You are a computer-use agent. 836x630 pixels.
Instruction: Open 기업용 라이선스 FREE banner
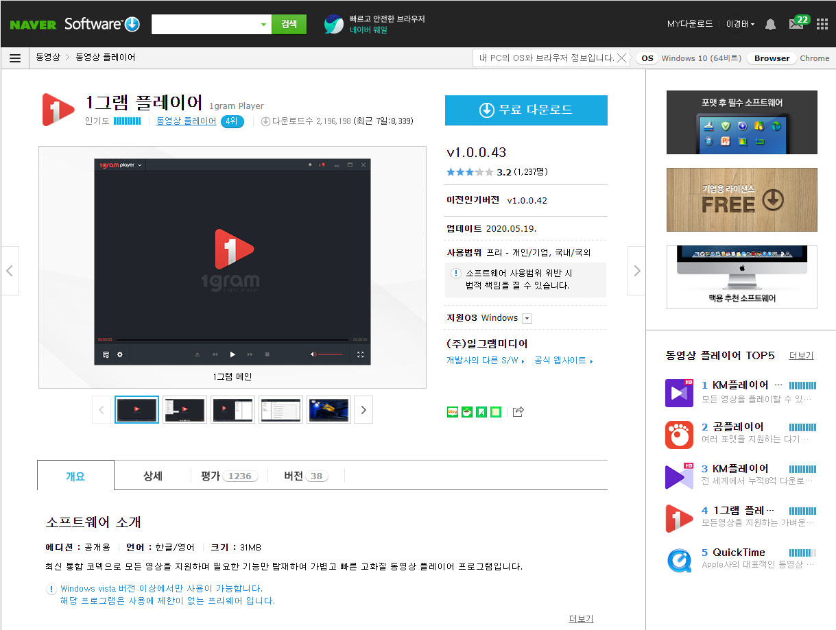pyautogui.click(x=741, y=199)
